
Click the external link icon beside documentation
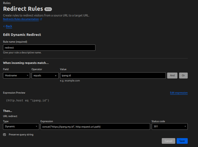tap(41, 19)
